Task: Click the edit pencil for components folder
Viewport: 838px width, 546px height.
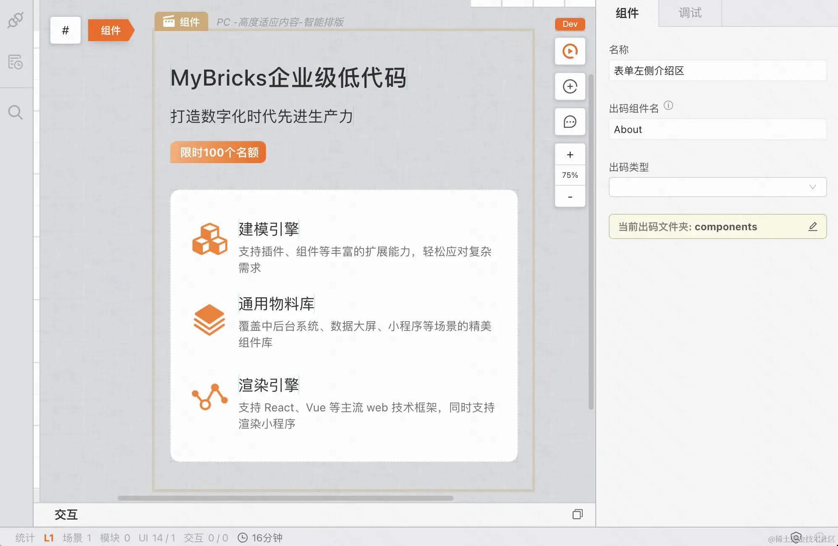Action: [812, 226]
